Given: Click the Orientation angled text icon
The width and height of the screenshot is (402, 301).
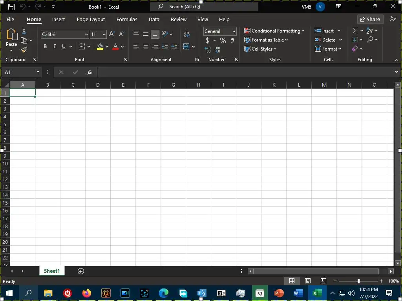Looking at the screenshot, I should (x=165, y=34).
